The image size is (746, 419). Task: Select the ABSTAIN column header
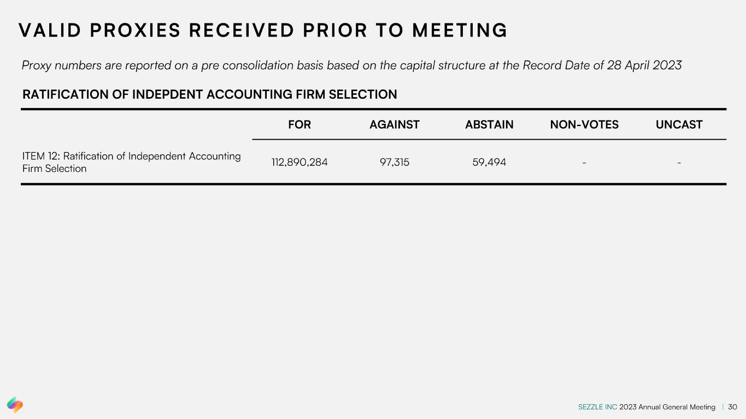coord(489,125)
